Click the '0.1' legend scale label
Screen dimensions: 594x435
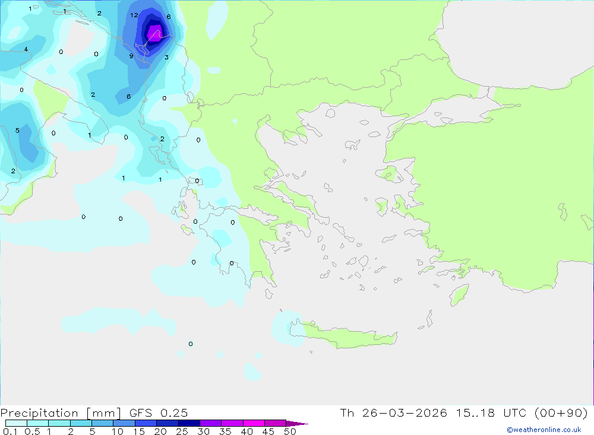[10, 431]
